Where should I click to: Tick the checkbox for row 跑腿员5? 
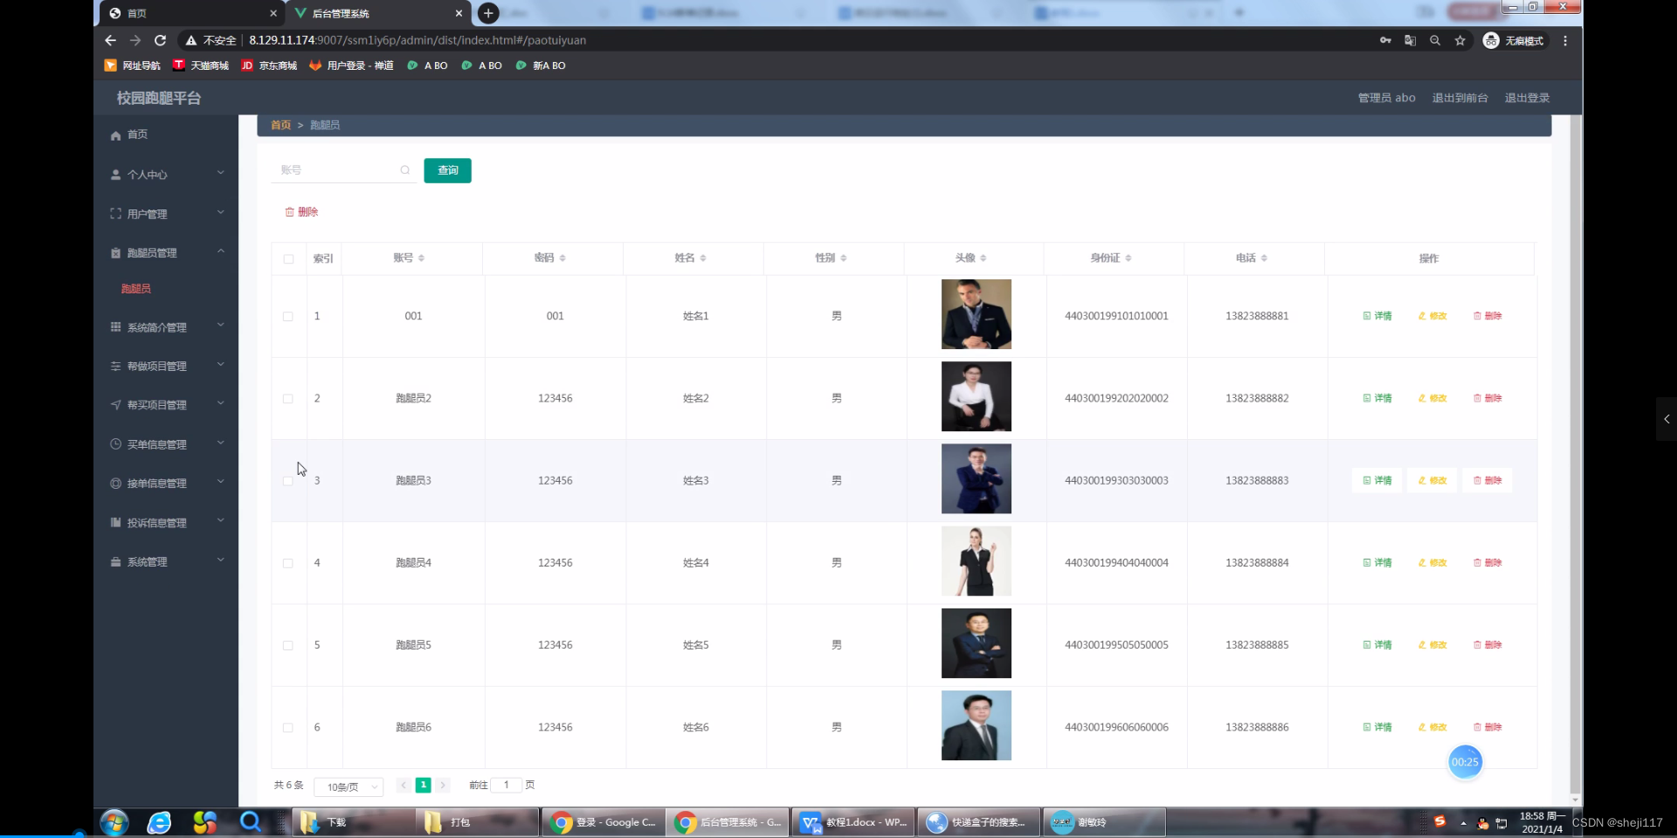[x=288, y=645]
